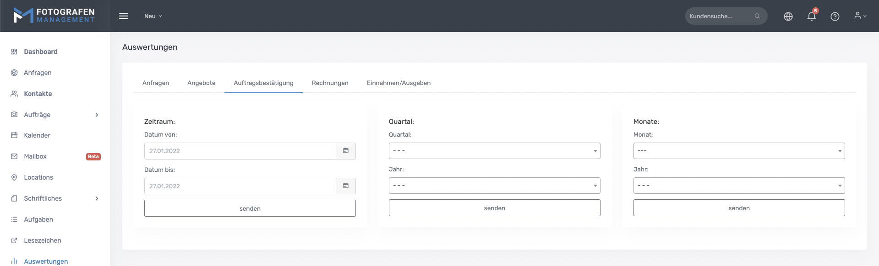
Task: Click the search magnifier icon
Action: tap(757, 16)
